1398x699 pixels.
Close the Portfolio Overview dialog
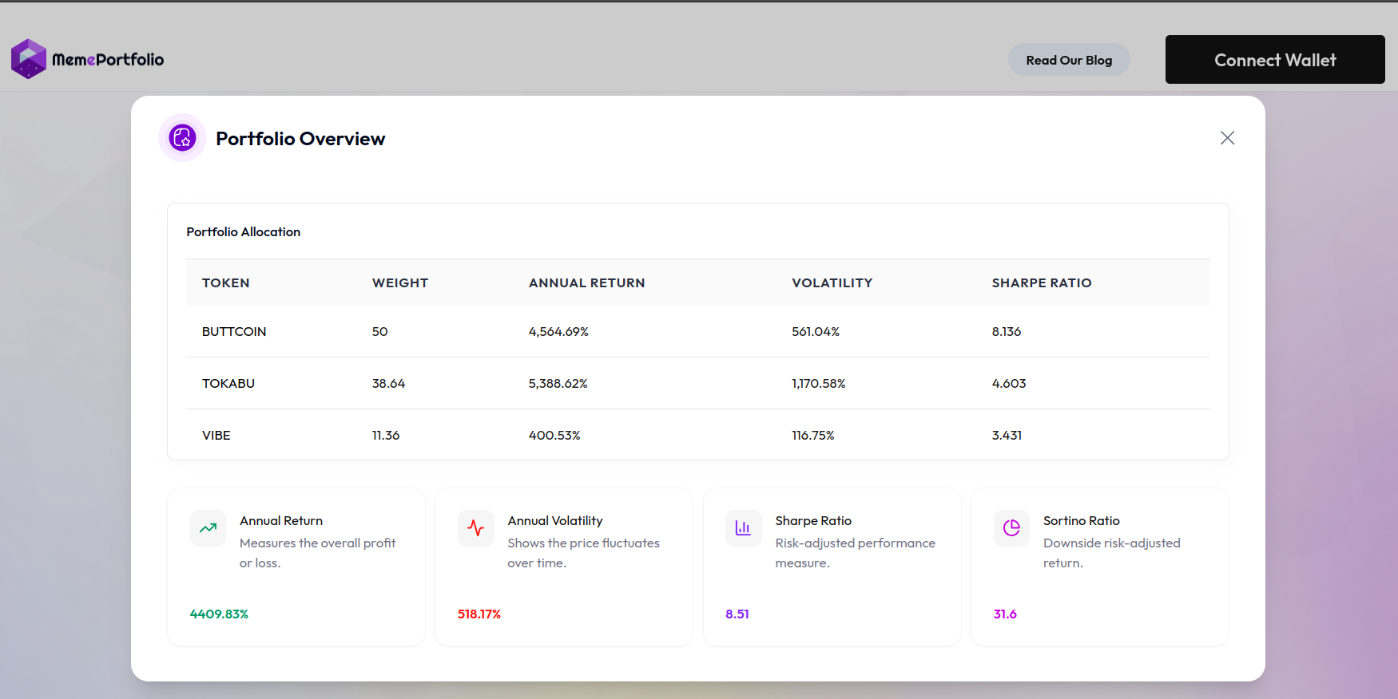point(1227,138)
